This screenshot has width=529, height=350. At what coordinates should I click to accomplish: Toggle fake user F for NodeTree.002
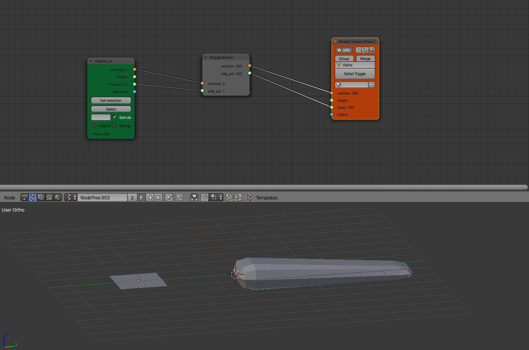click(141, 197)
